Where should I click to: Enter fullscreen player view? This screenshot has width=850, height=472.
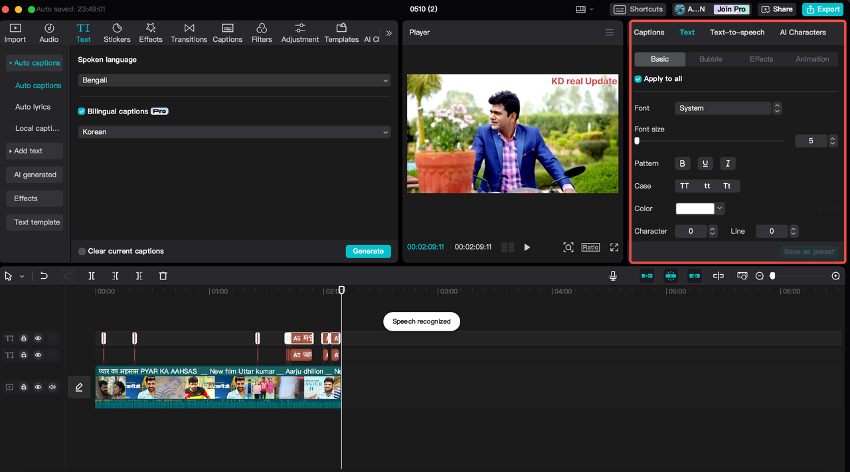pos(614,247)
